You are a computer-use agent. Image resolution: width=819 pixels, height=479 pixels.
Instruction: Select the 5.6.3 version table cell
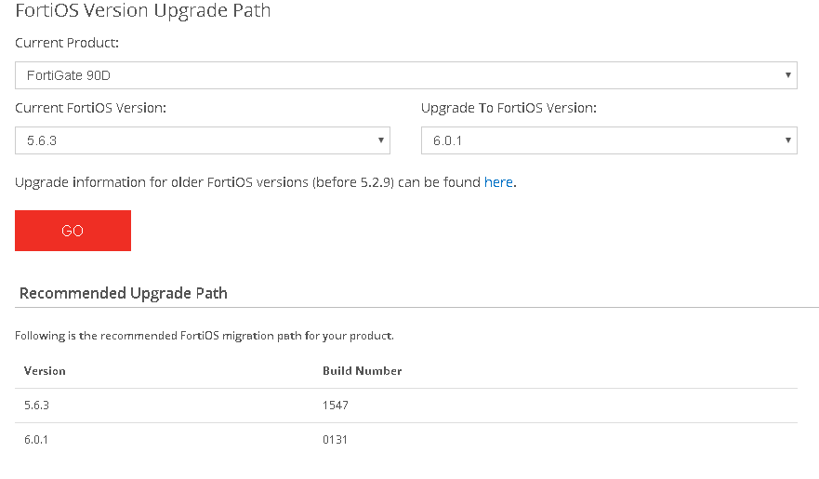35,405
